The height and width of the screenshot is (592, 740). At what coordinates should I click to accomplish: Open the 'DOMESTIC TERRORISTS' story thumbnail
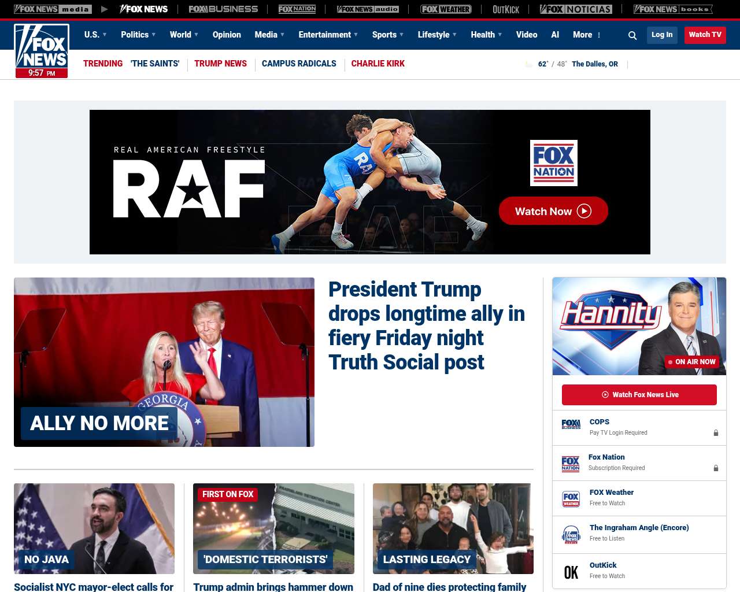coord(273,528)
